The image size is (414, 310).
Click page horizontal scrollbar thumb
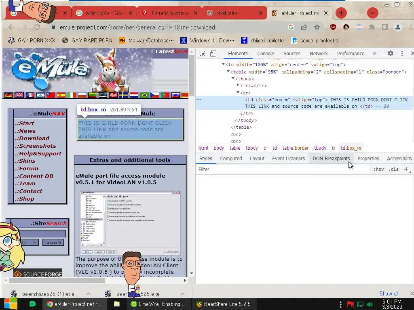57,280
